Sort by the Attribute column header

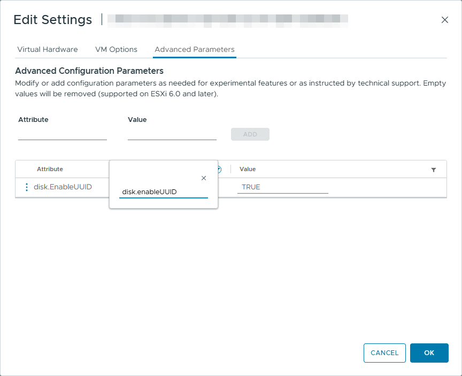[50, 169]
